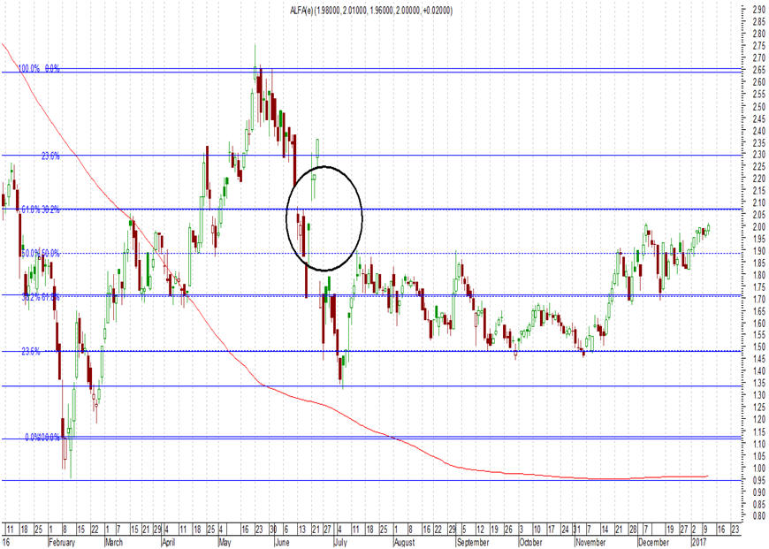Click the 2.90 price axis value
The width and height of the screenshot is (769, 549).
758,10
